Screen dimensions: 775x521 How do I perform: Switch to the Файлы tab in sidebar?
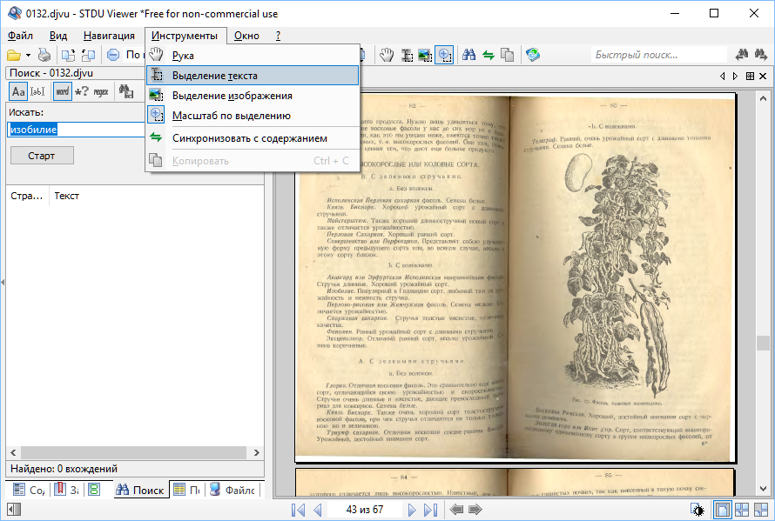pos(233,490)
